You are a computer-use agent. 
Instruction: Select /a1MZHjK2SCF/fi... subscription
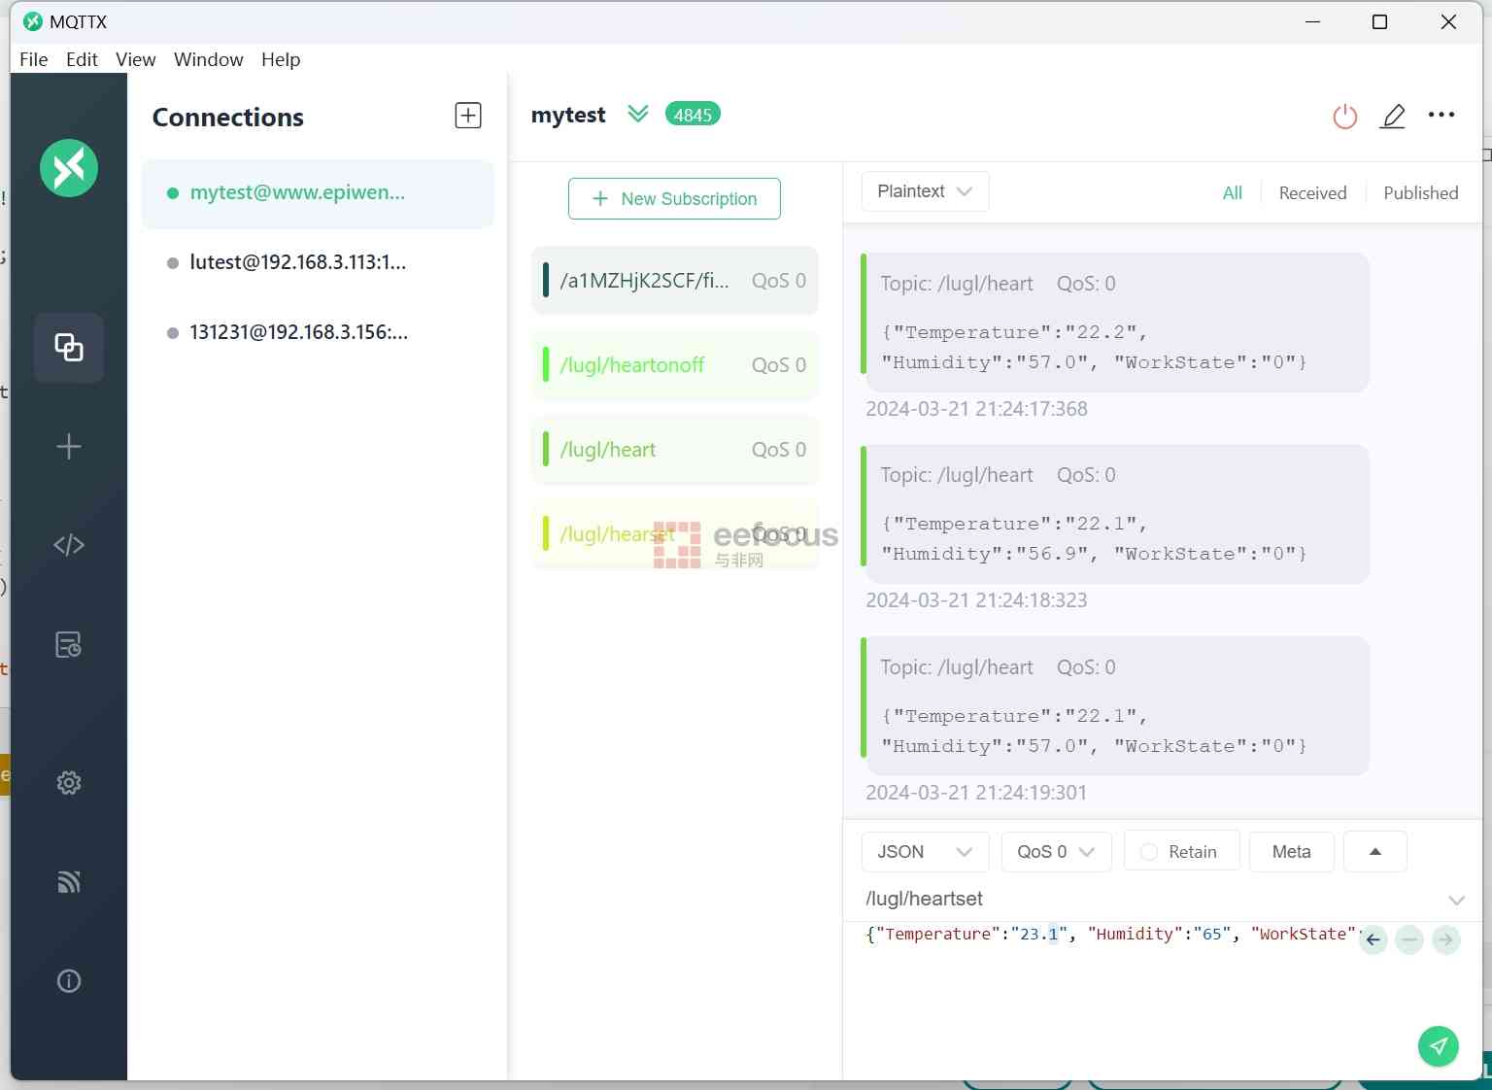675,281
